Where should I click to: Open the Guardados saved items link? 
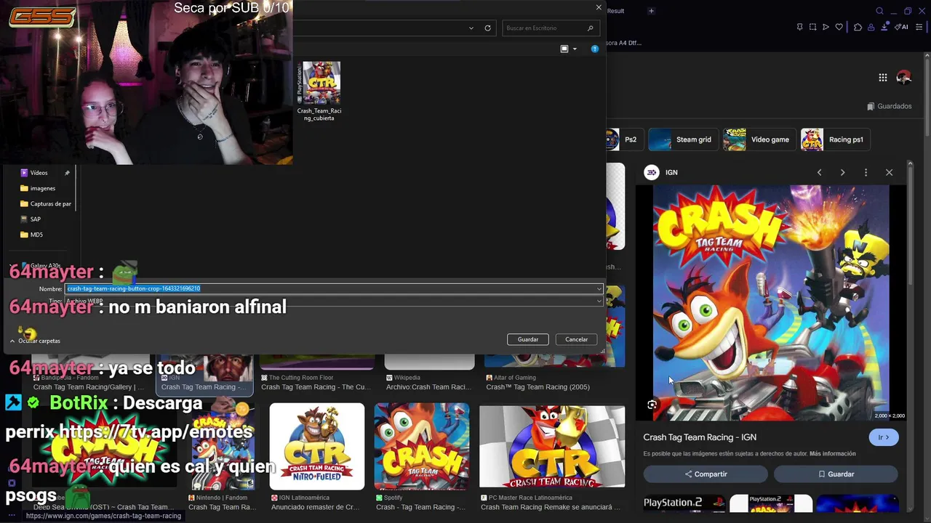point(889,106)
